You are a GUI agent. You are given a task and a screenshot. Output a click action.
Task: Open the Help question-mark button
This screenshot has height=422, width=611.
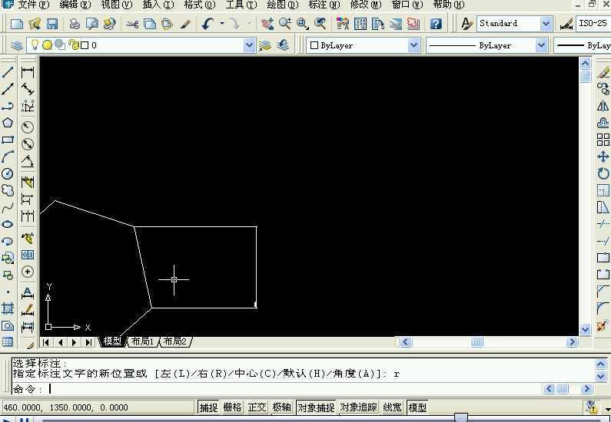point(436,24)
